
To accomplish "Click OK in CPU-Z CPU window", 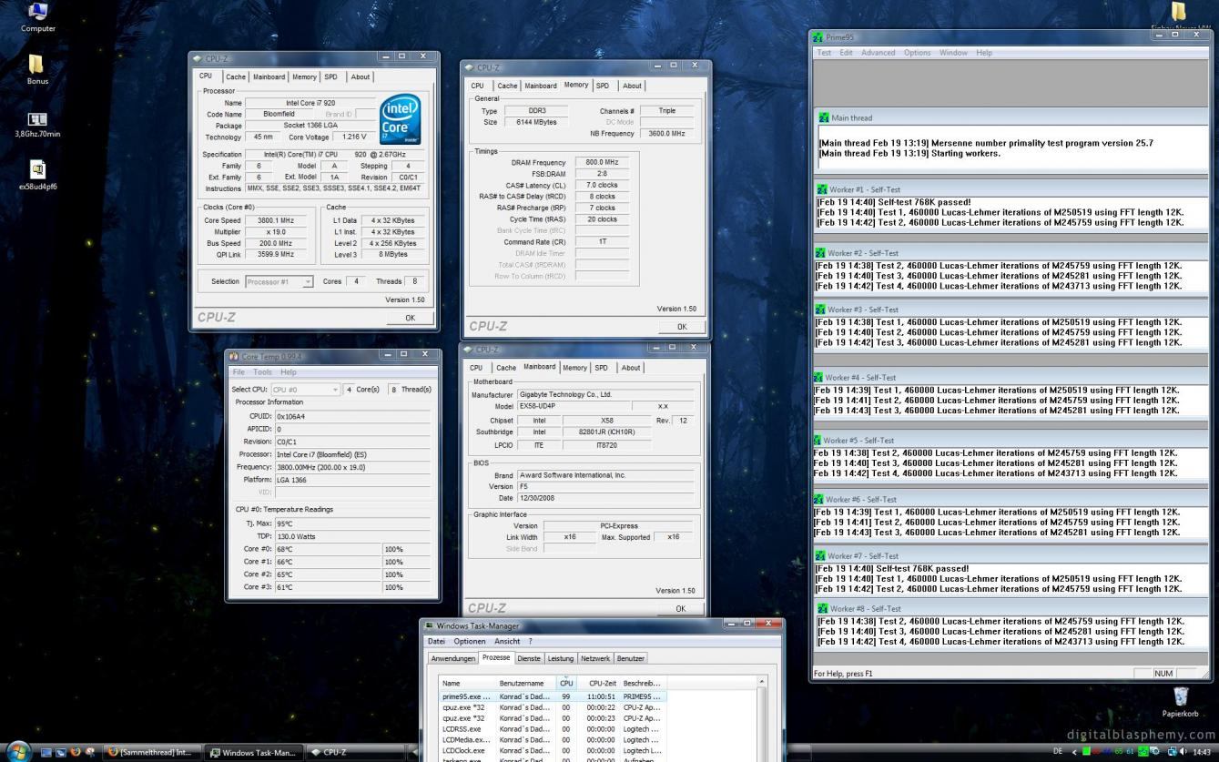I will coord(410,318).
